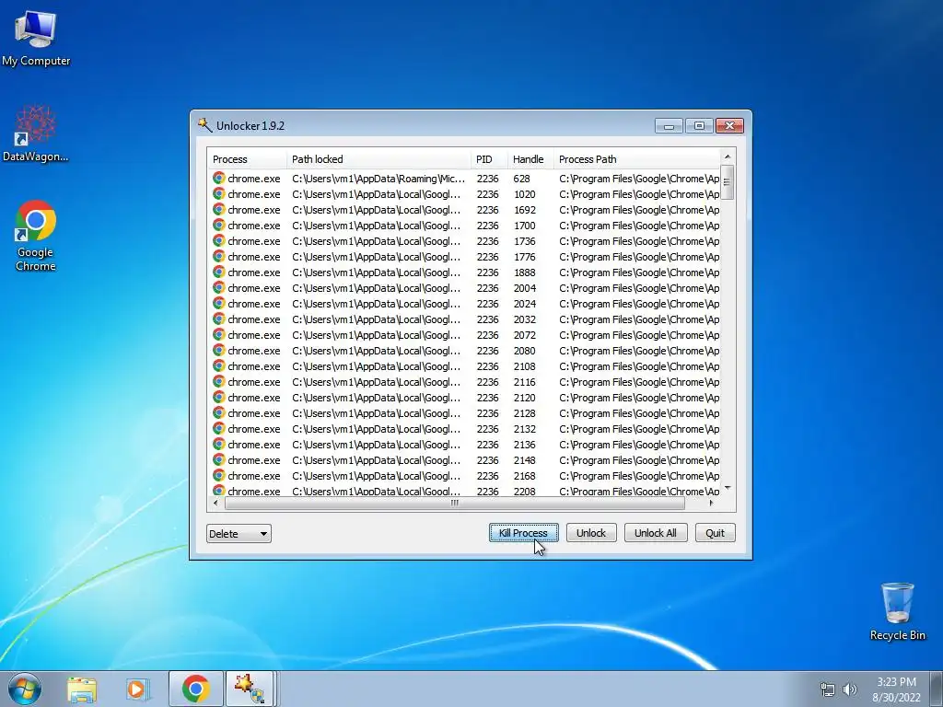943x707 pixels.
Task: Select the chrome icon in handle 2024 row
Action: (x=219, y=303)
